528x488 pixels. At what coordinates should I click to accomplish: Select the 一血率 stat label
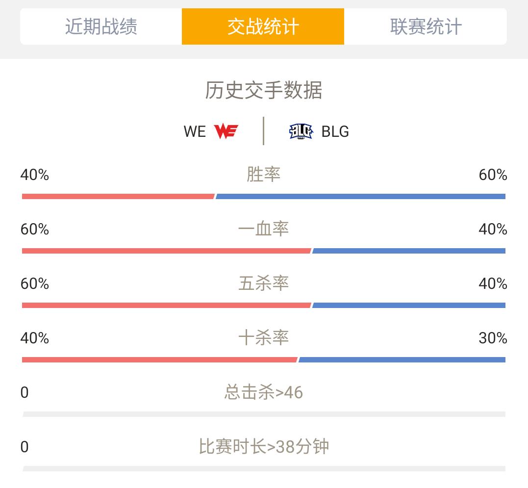click(x=263, y=229)
